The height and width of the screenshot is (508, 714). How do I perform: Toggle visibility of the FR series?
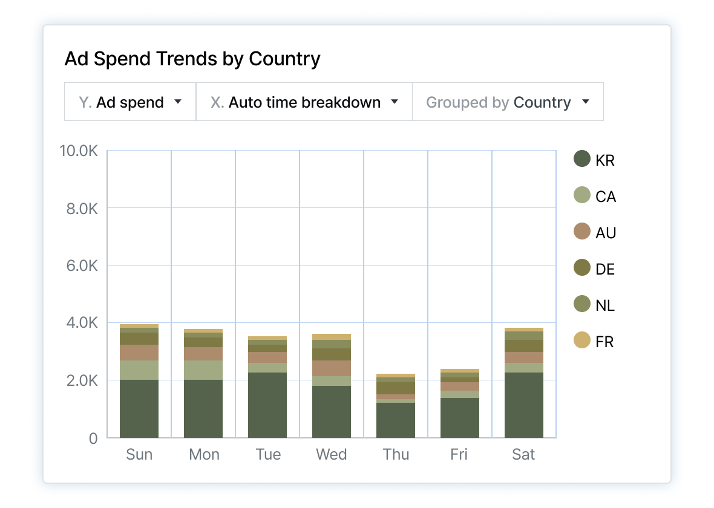click(x=604, y=341)
